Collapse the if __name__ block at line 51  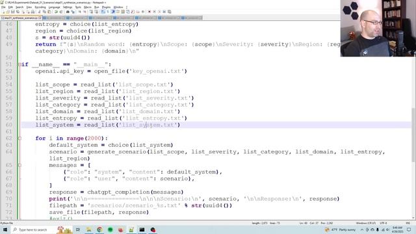[x=19, y=64]
